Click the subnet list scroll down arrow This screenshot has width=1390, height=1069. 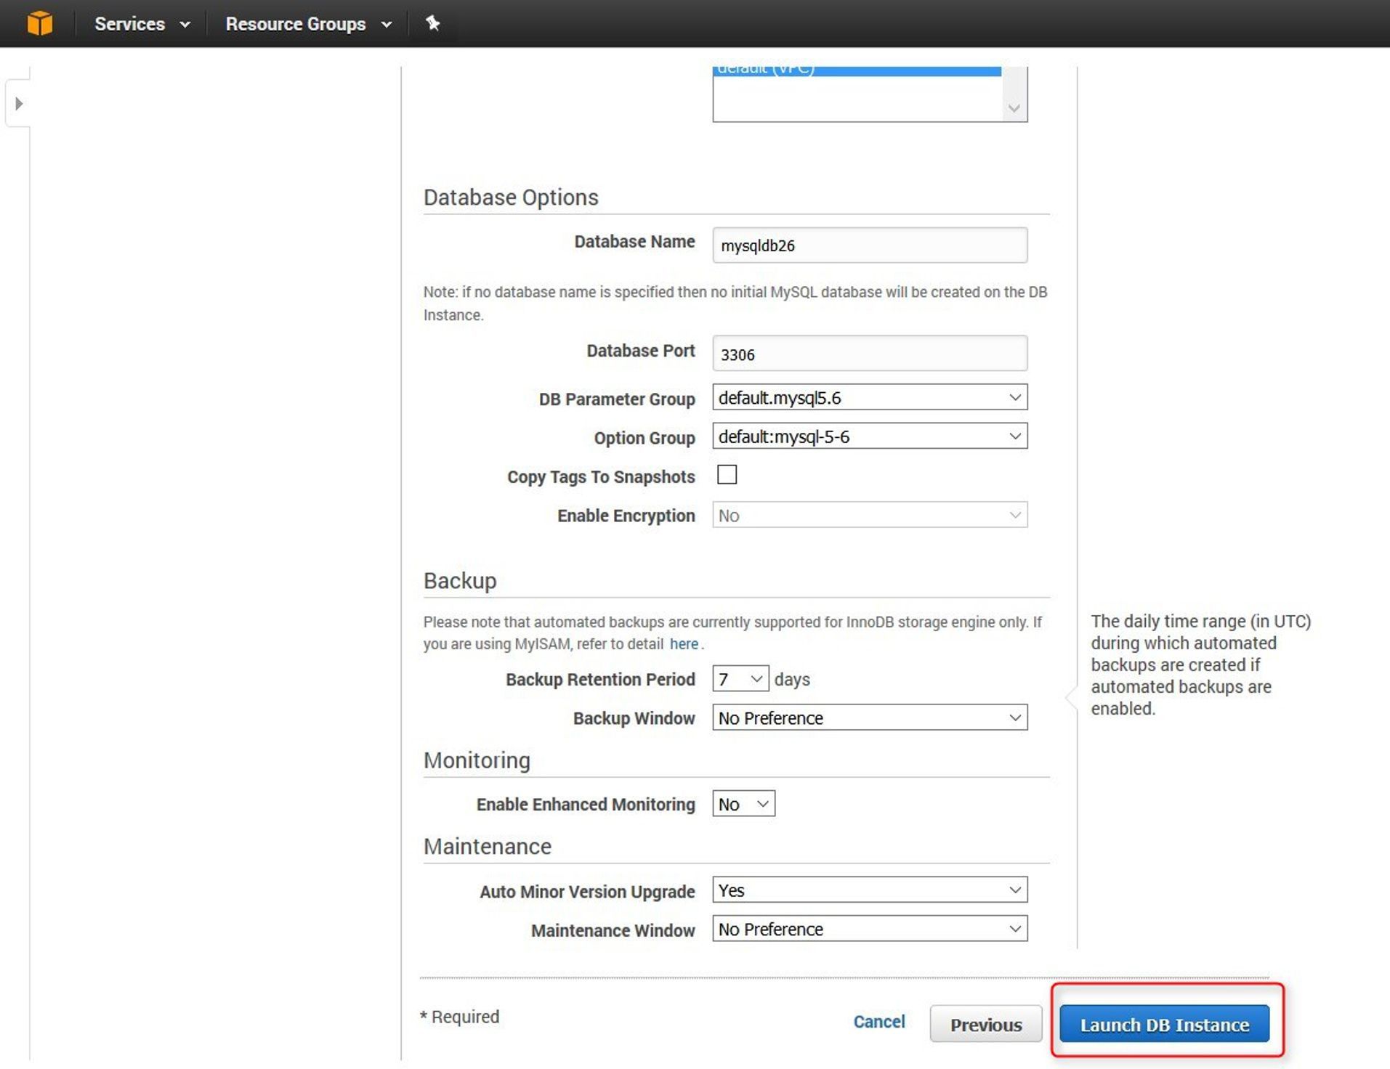tap(1014, 109)
